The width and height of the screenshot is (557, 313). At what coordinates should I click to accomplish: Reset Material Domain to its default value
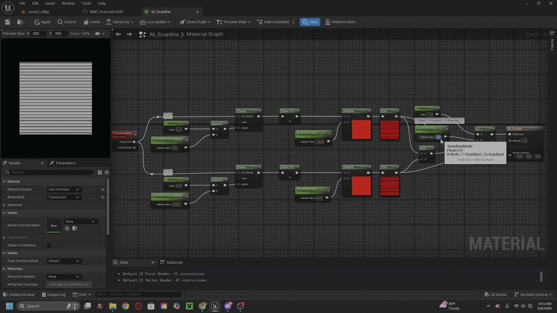pyautogui.click(x=103, y=190)
